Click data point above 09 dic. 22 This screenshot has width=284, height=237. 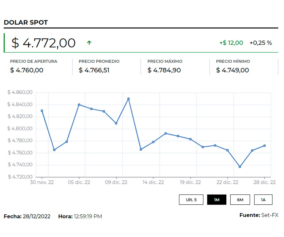coord(116,123)
